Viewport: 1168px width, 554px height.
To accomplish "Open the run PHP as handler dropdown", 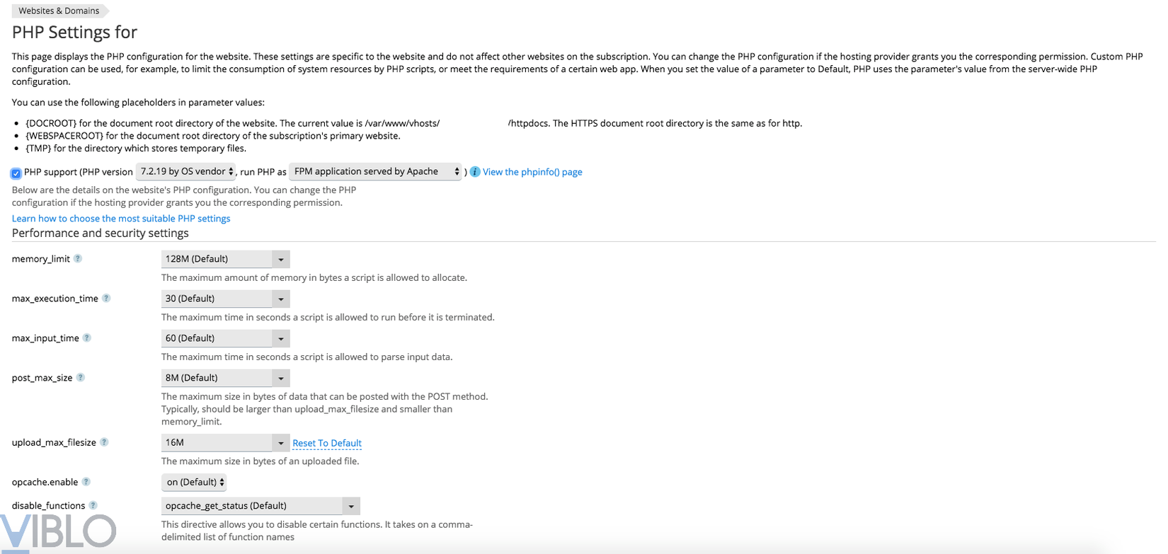I will pos(377,172).
